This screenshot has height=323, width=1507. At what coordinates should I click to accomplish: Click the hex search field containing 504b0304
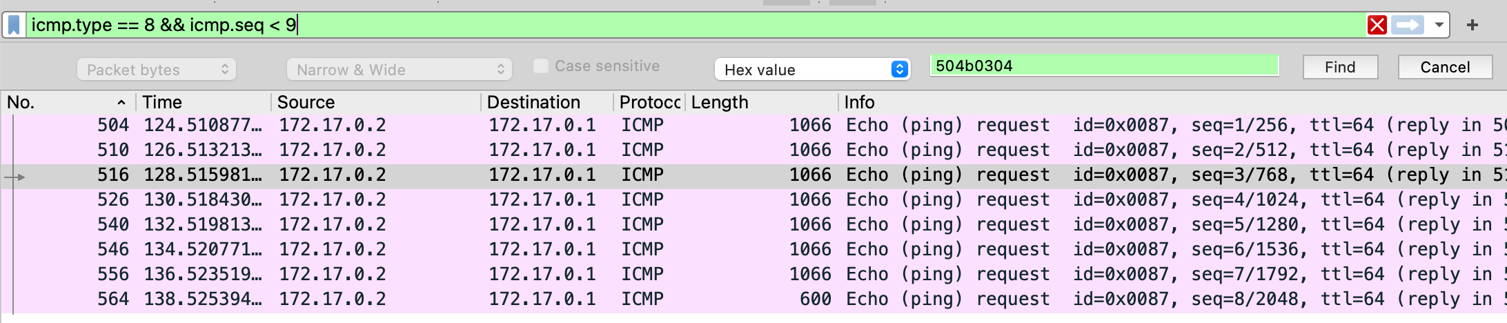tap(1103, 66)
